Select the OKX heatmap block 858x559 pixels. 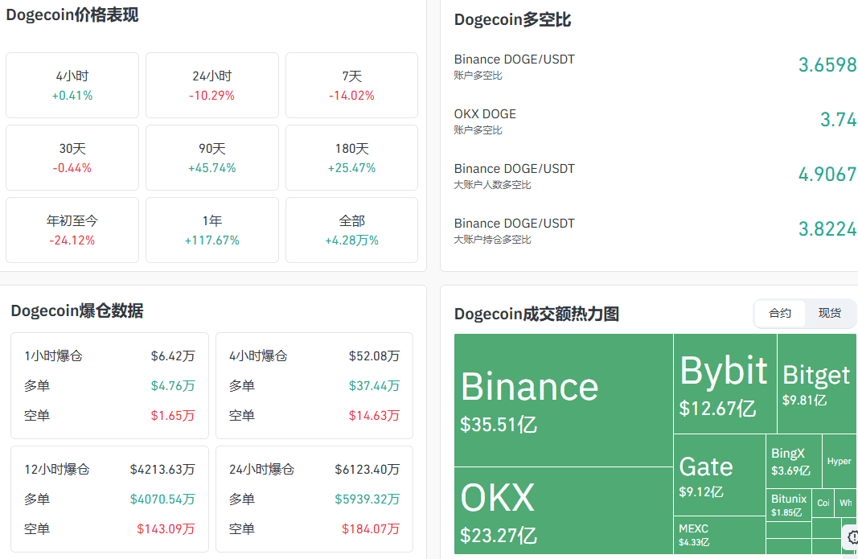click(564, 510)
